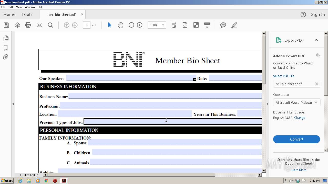Viewport: 328px width, 184px height.
Task: Open the Edit menu
Action: (x=11, y=7)
